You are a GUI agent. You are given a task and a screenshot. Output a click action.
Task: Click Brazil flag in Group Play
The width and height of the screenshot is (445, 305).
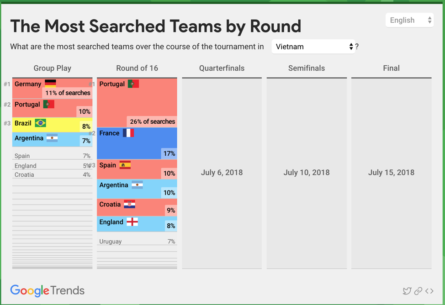coord(41,123)
